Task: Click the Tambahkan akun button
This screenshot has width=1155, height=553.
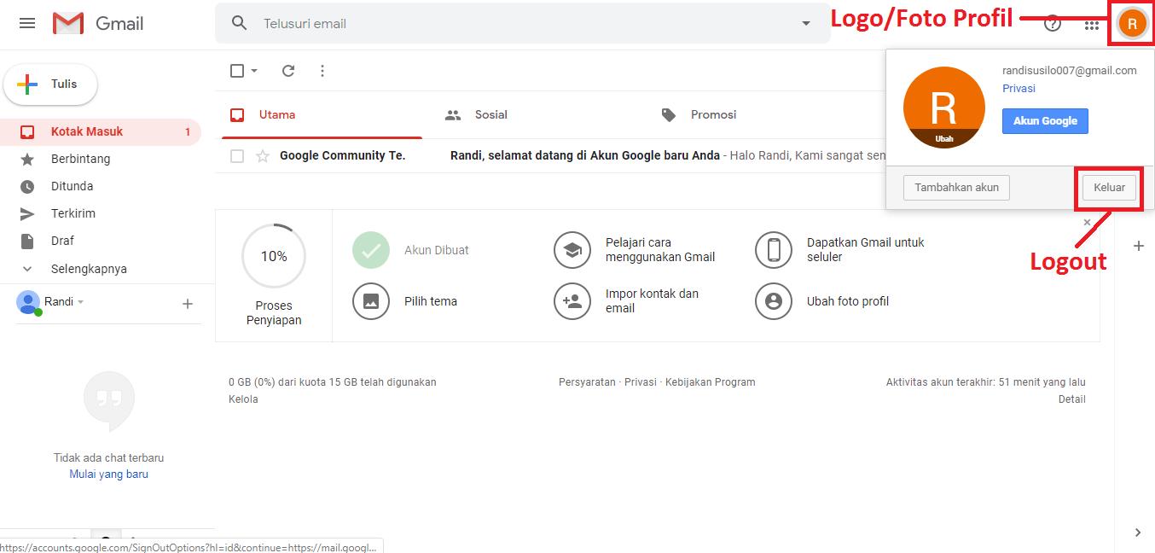Action: pyautogui.click(x=956, y=188)
